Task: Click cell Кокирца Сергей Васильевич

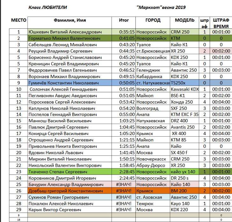Action: point(70,133)
